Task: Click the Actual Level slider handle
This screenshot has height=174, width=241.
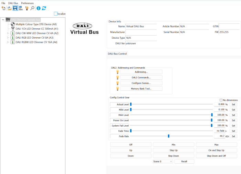Action: [x=131, y=104]
